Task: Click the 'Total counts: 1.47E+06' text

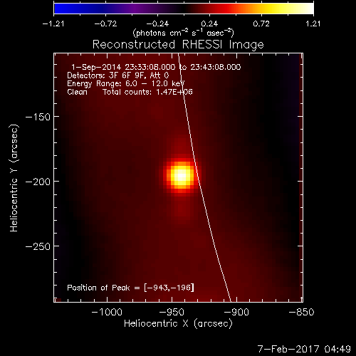Action: [x=147, y=92]
